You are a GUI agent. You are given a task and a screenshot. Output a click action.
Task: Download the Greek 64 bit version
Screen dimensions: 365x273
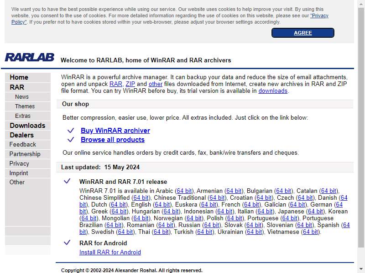(119, 211)
